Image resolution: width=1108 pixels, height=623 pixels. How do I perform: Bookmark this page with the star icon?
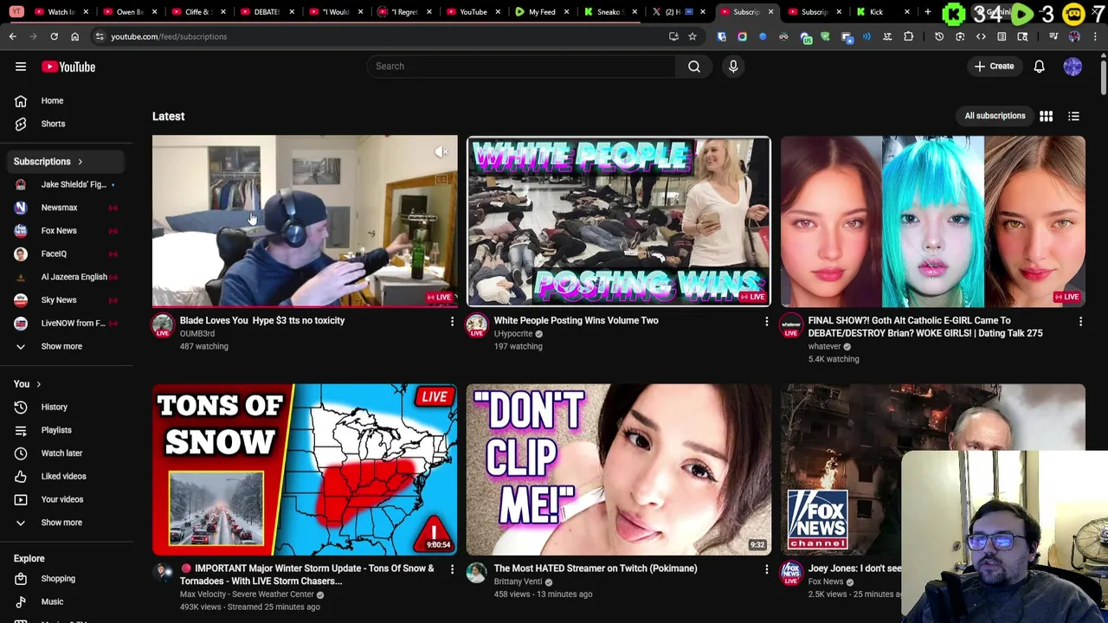(x=692, y=36)
